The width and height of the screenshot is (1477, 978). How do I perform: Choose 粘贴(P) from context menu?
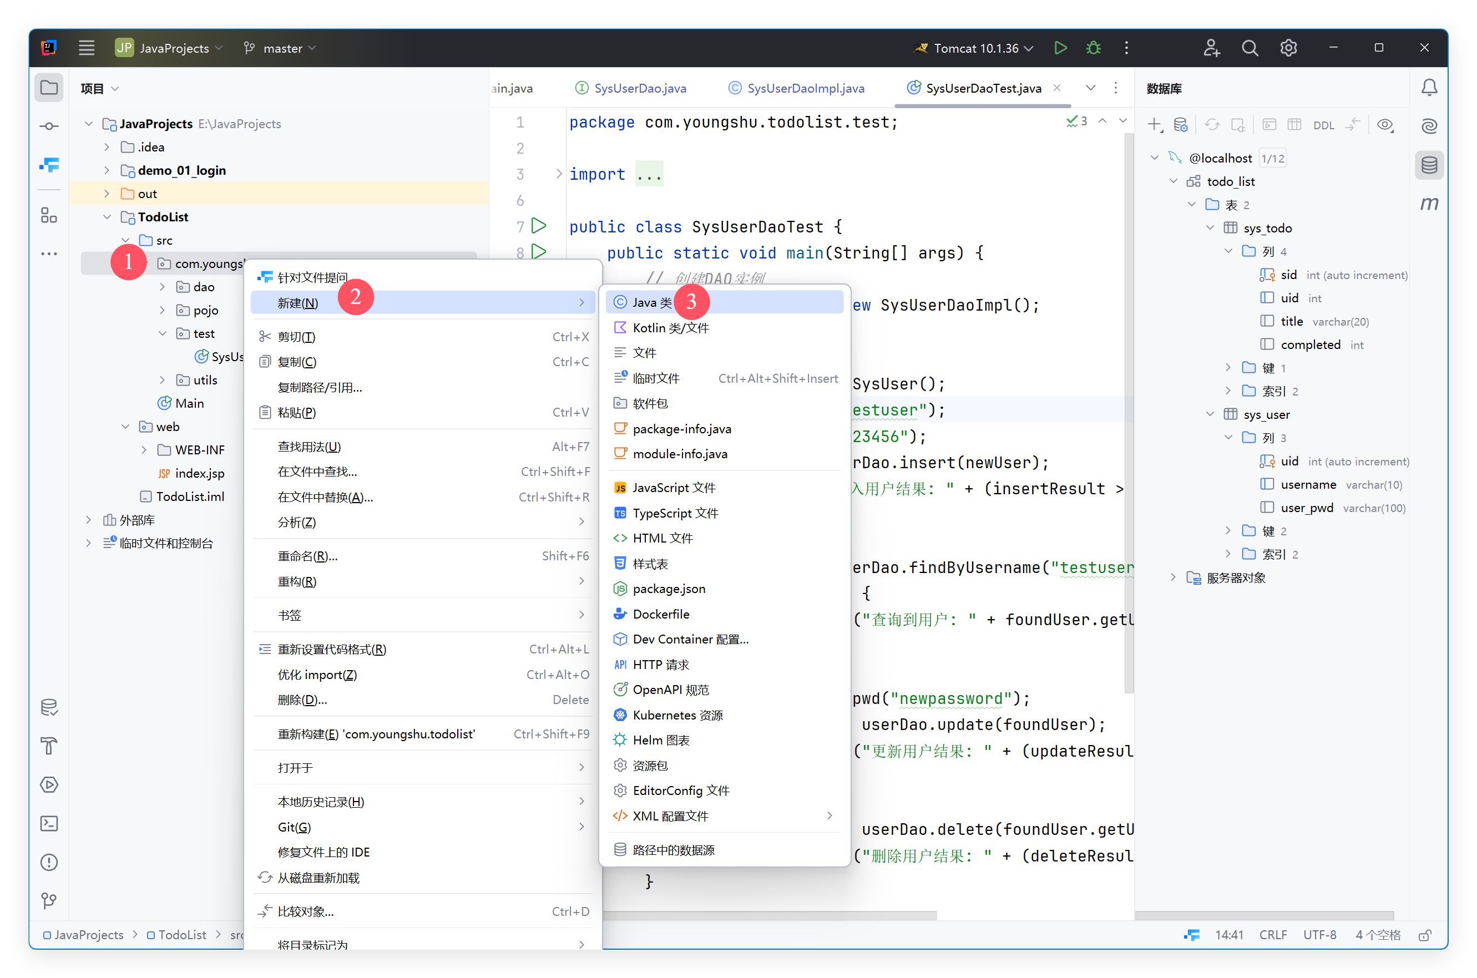point(422,412)
